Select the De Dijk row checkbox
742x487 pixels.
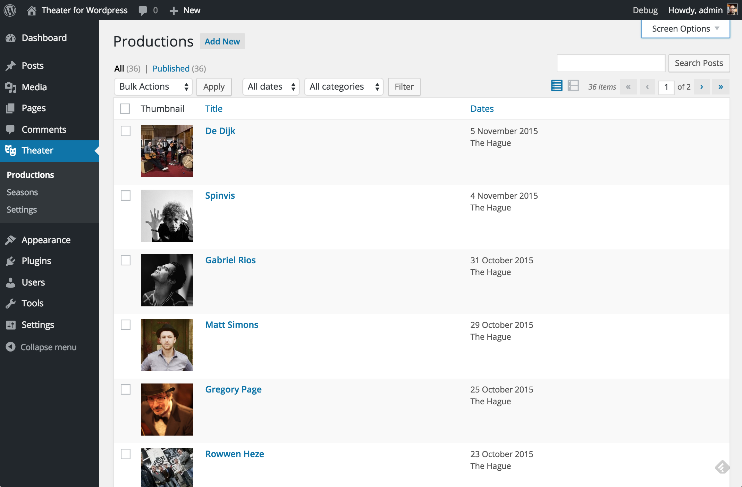126,131
